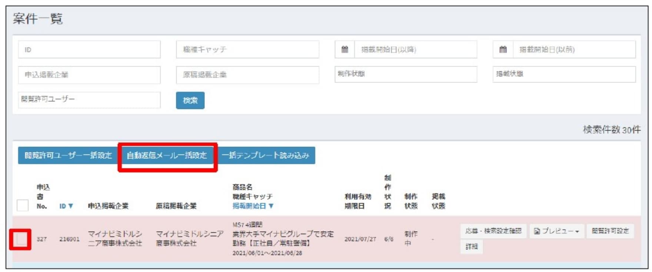
Task: Toggle the select-all header checkbox
Action: (23, 205)
